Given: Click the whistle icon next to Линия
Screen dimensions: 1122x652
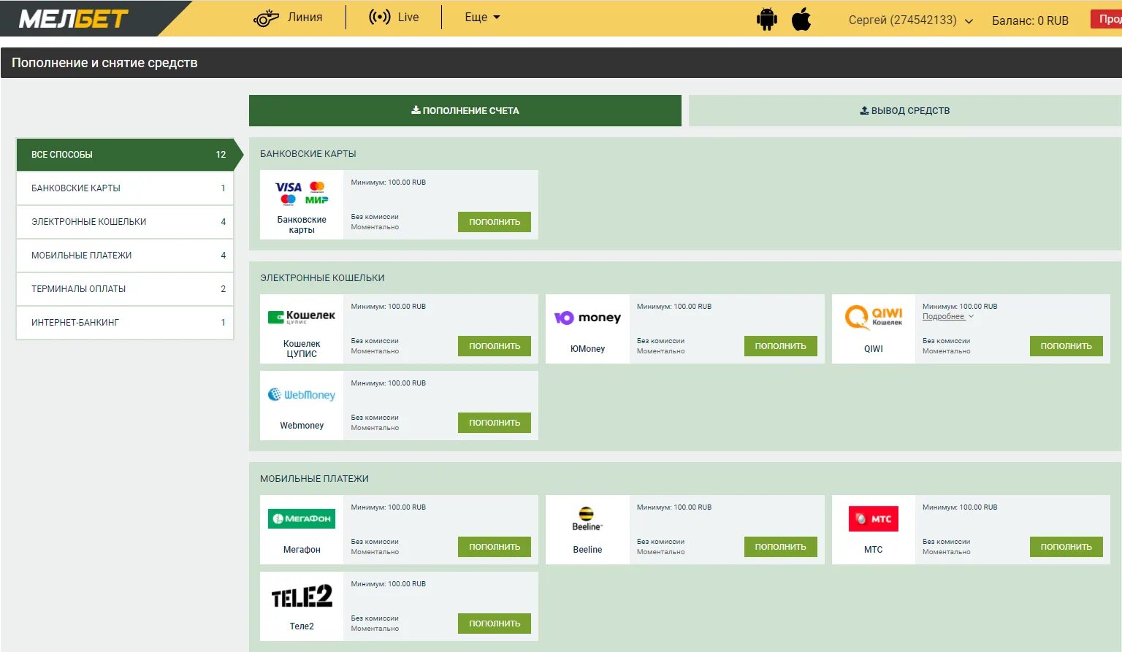Looking at the screenshot, I should (x=266, y=18).
